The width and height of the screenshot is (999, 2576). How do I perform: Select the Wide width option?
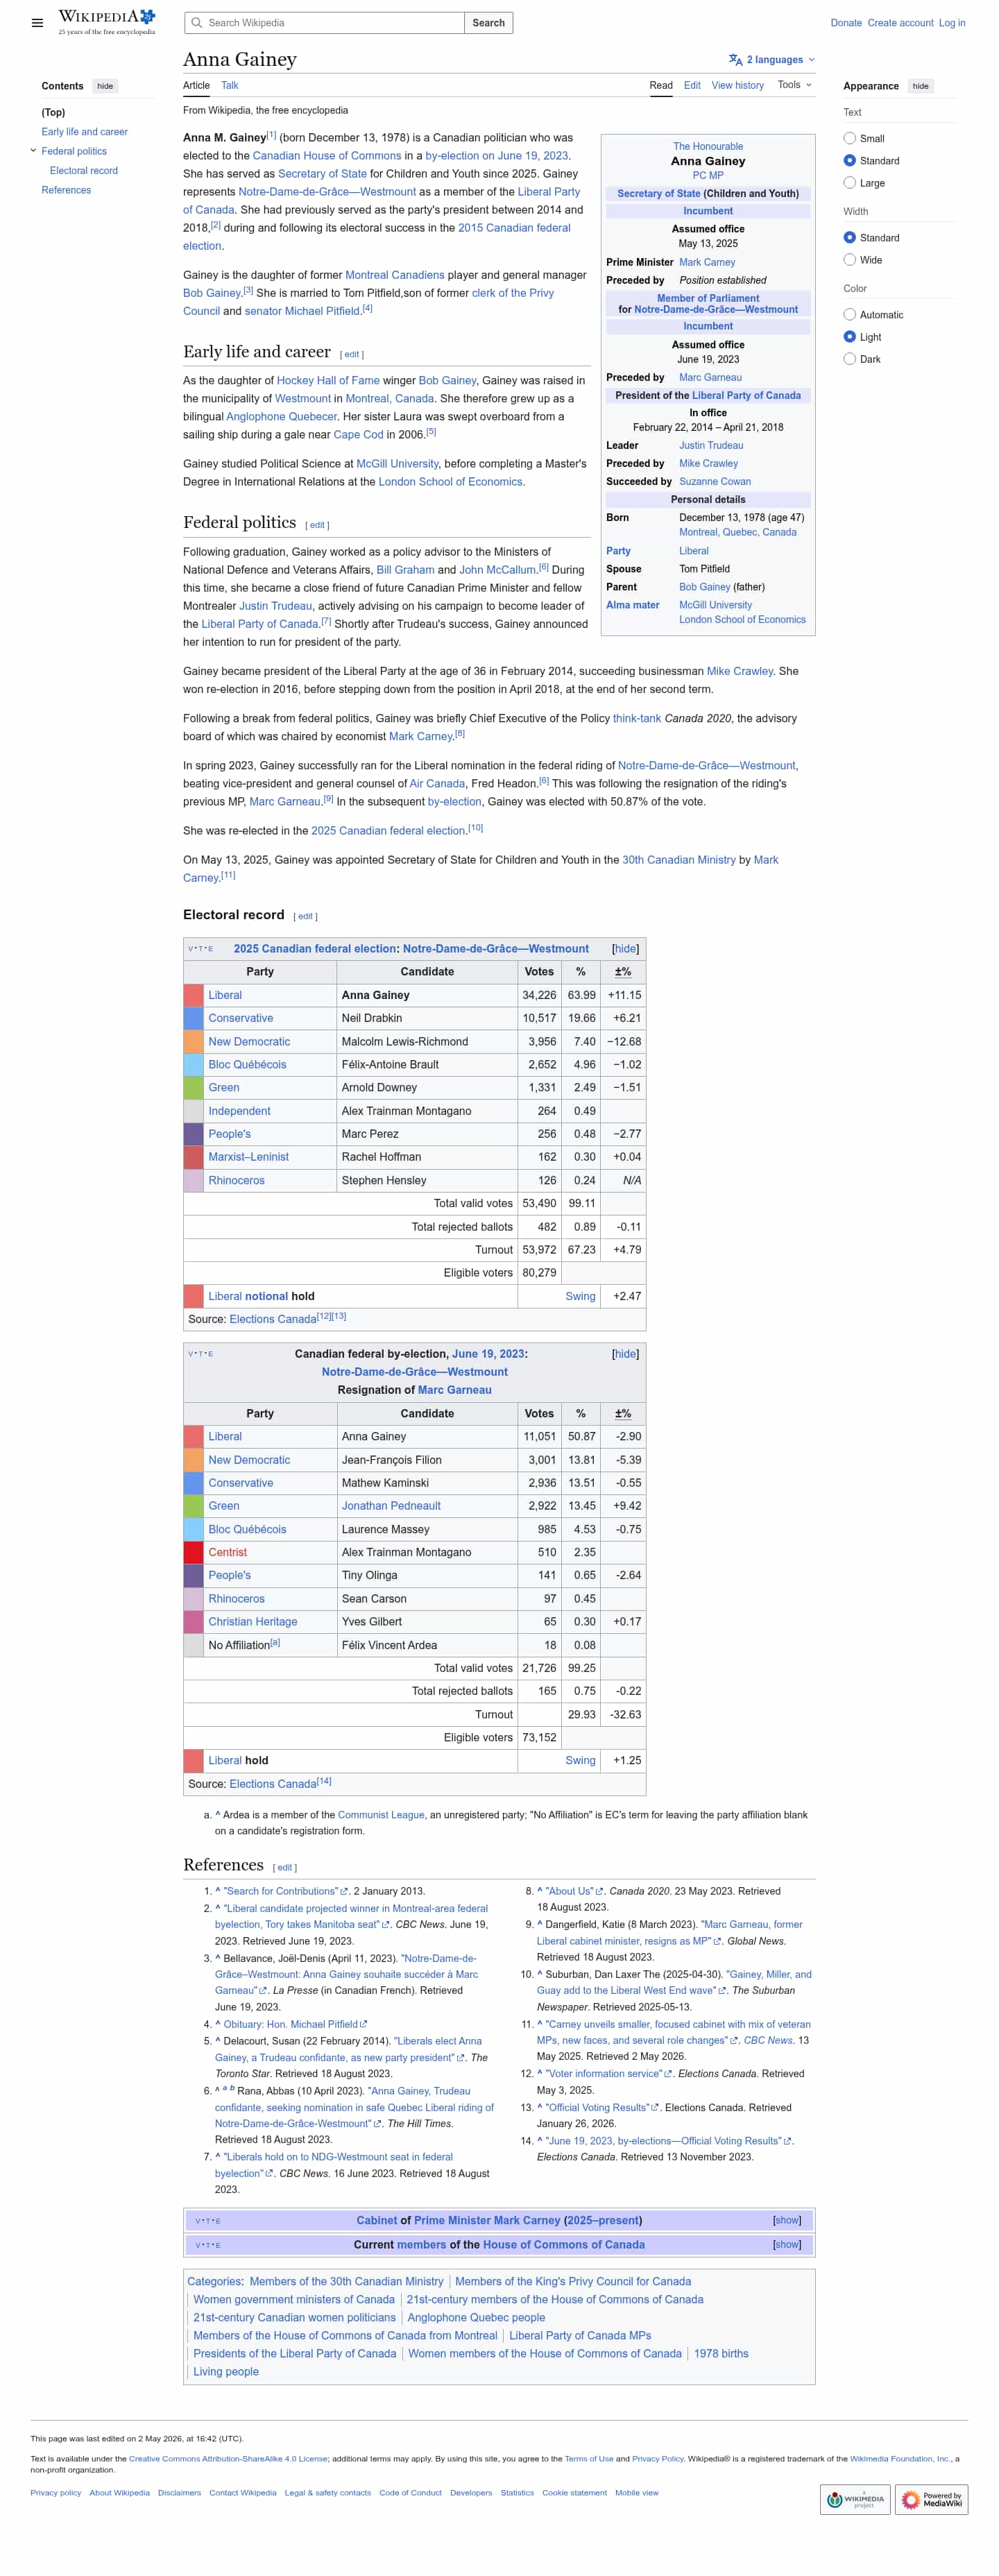849,260
